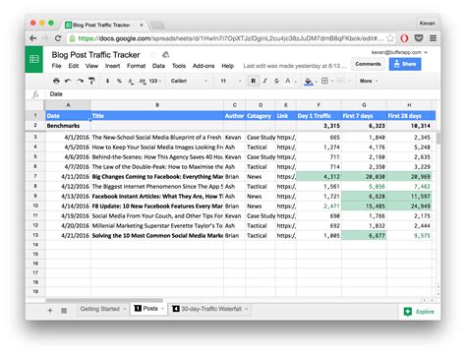
Task: Click the green Sheets home icon
Action: point(34,59)
